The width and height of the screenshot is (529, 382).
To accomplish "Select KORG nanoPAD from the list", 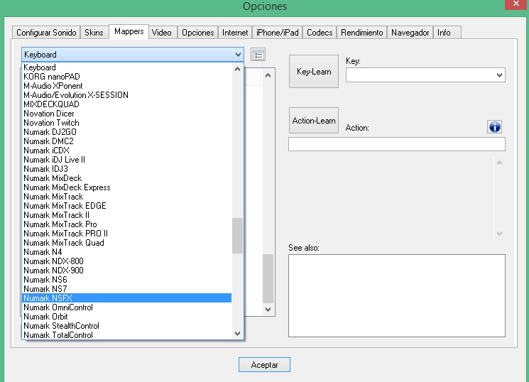I will pyautogui.click(x=127, y=77).
